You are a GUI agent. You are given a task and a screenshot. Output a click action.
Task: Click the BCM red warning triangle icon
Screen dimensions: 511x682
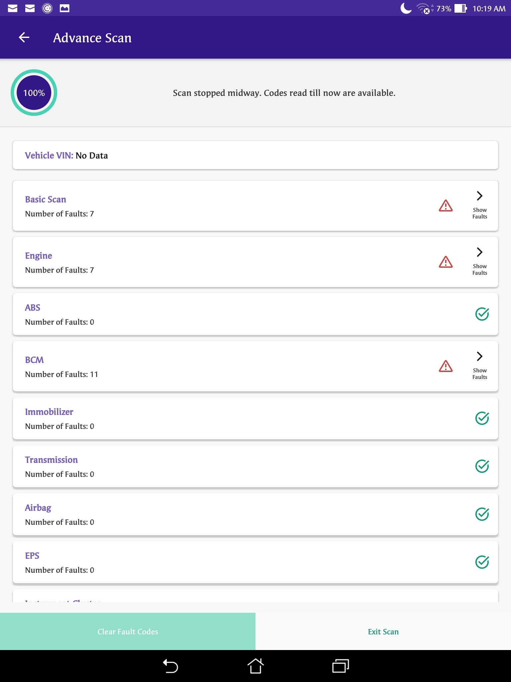point(445,366)
